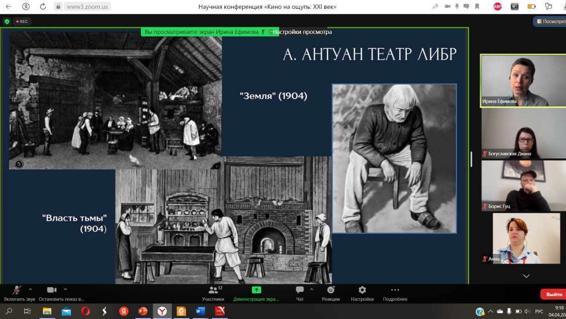The image size is (566, 319).
Task: Expand video options arrow beside camera
Action: point(65,289)
